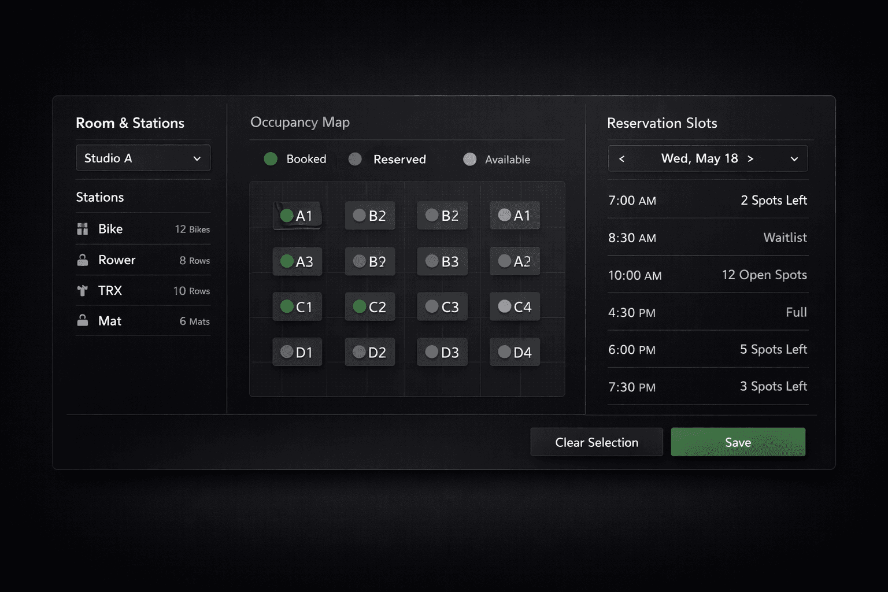Click the Booked legend dot

click(270, 158)
